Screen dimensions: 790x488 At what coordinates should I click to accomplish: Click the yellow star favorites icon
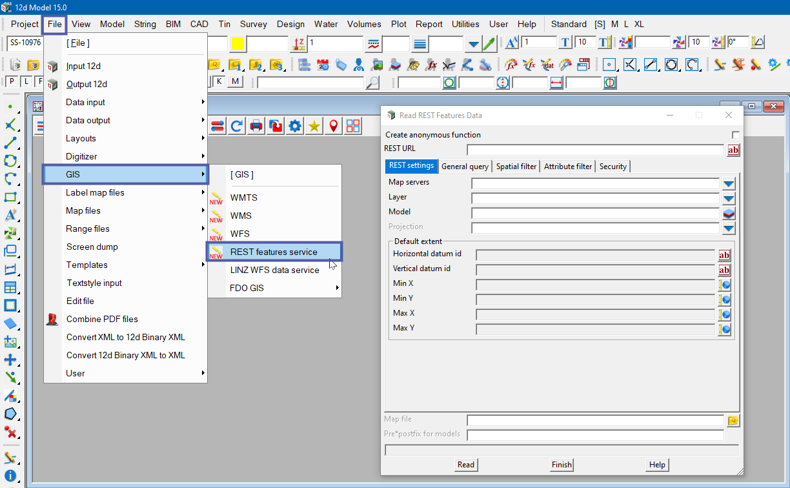[314, 127]
